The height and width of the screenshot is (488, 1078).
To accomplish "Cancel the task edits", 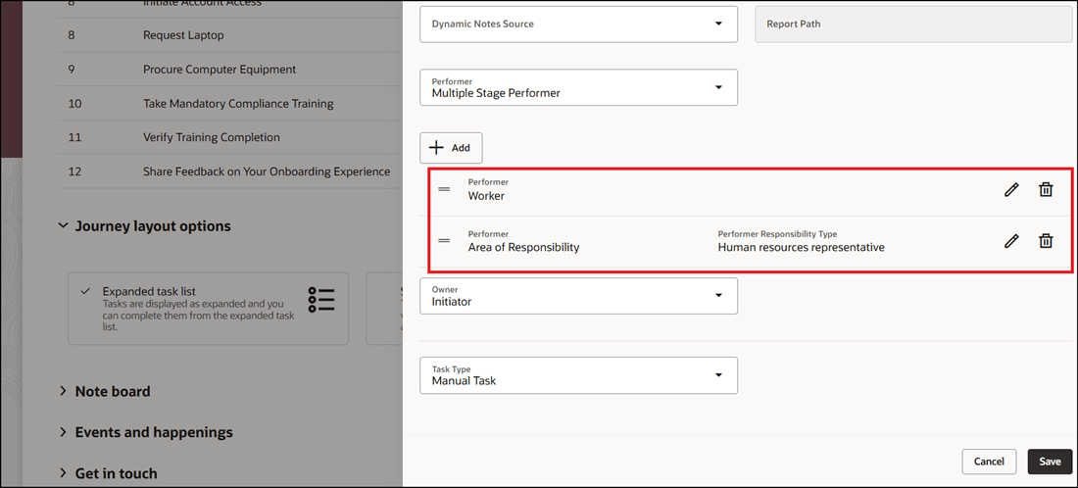I will point(989,462).
